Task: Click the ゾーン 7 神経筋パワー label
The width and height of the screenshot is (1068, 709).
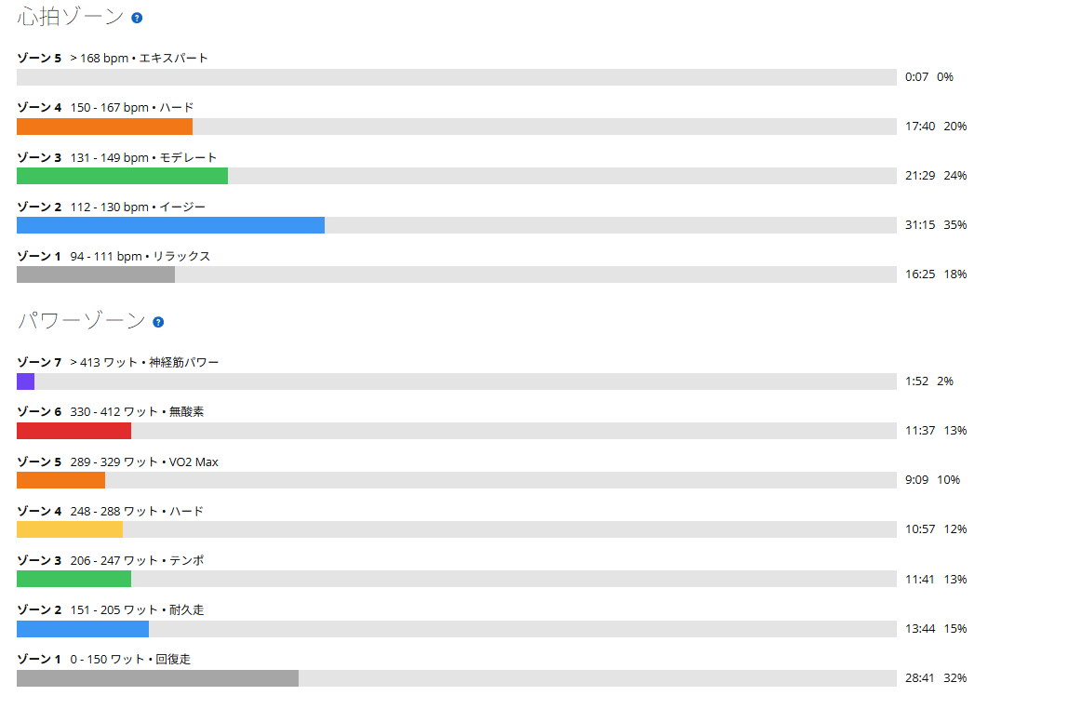Action: [118, 362]
